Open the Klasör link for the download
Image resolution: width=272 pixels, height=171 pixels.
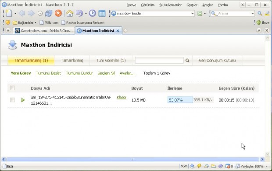pos(122,97)
